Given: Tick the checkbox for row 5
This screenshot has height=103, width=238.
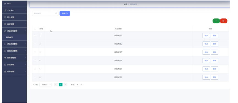Looking at the screenshot, I should [x=35, y=69].
